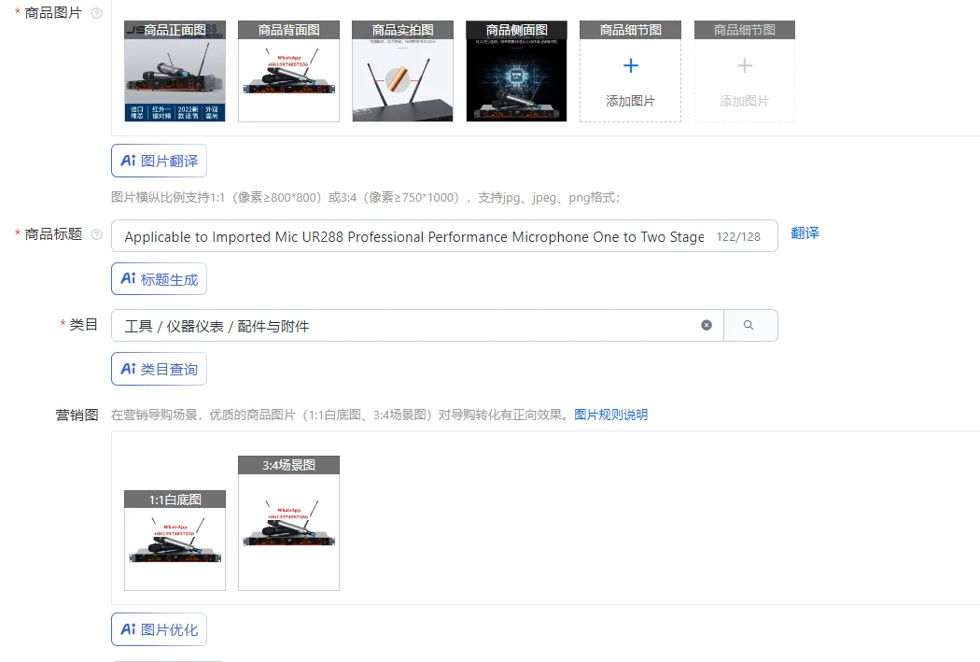
Task: Click the AI 图片翻译 button
Action: 159,161
